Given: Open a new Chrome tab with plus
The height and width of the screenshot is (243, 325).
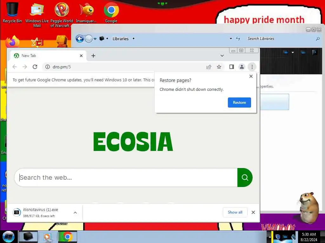Looking at the screenshot, I should tap(93, 56).
